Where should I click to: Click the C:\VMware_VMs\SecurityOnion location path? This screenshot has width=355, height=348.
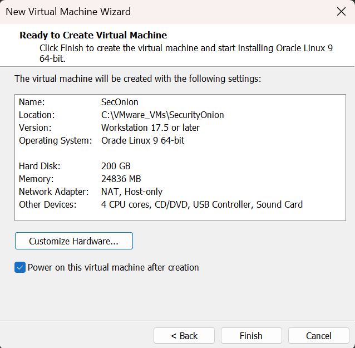click(x=162, y=115)
